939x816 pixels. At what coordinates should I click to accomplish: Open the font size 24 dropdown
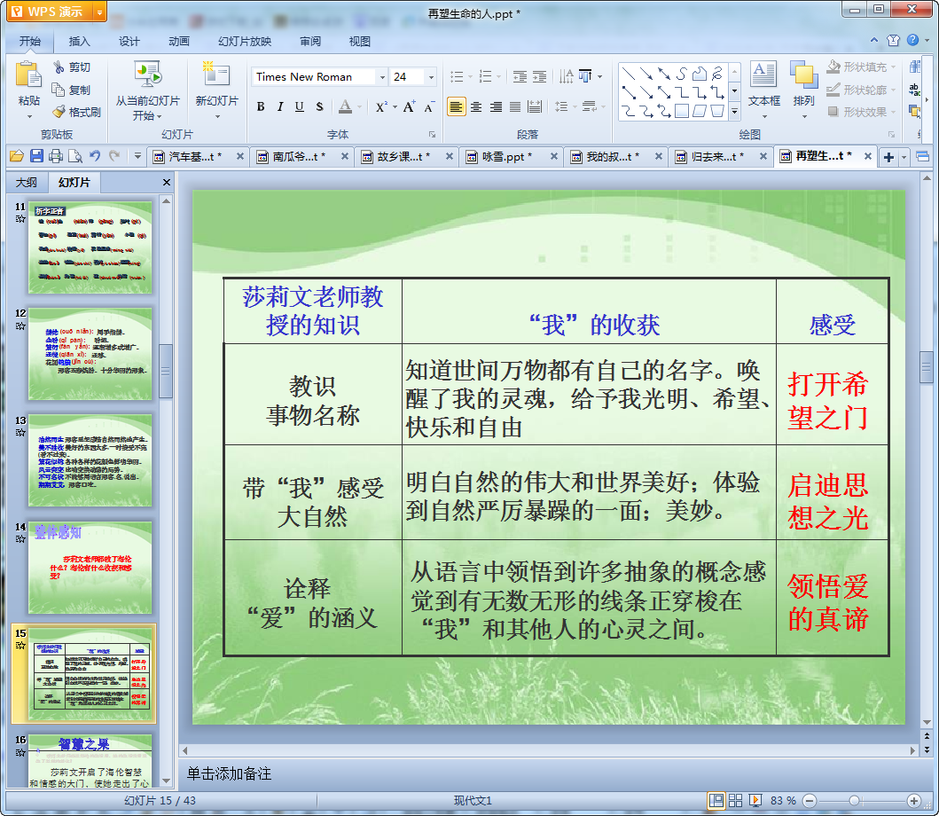pyautogui.click(x=431, y=76)
